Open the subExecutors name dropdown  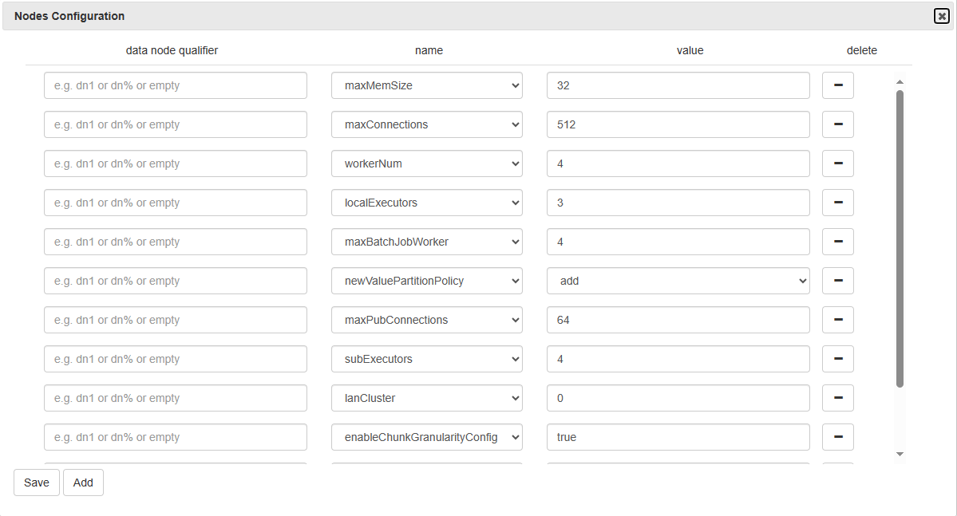tap(426, 359)
